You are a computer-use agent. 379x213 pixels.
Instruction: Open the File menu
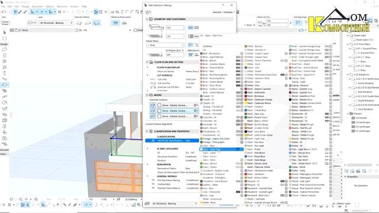point(3,7)
